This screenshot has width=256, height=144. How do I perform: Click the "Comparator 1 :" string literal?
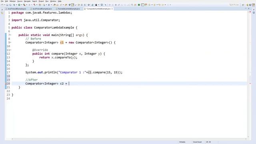click(72, 72)
